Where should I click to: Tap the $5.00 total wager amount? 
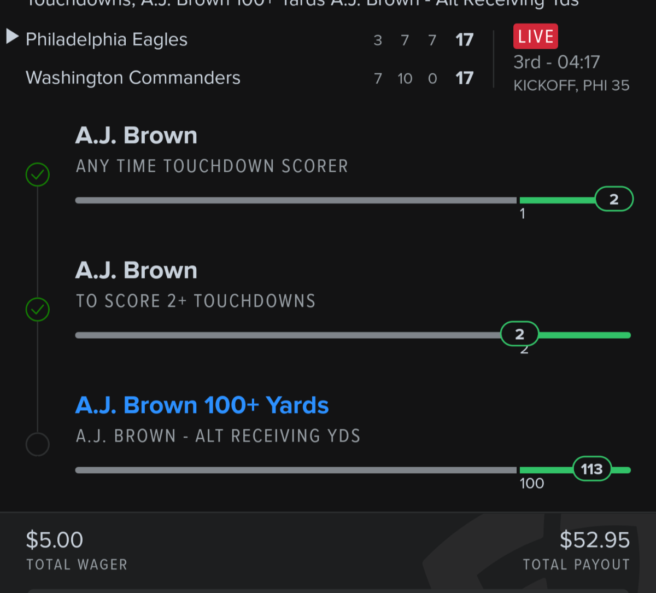[x=55, y=540]
